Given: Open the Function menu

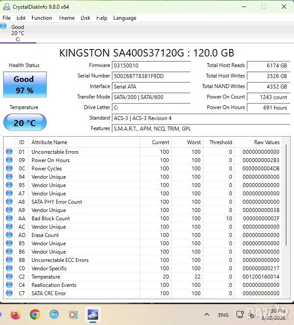Looking at the screenshot, I should pyautogui.click(x=42, y=18).
